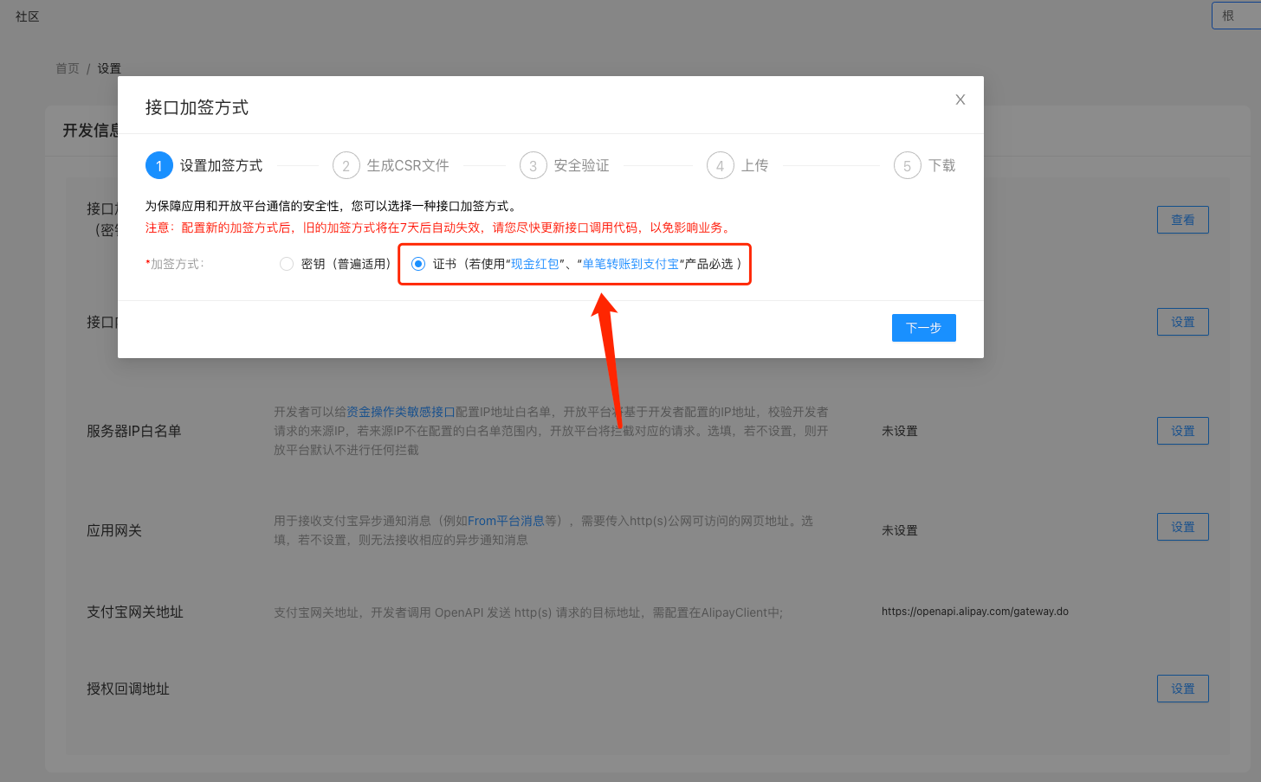Select the 密钥(普遍适用) radio option
Viewport: 1261px width, 782px height.
point(287,264)
